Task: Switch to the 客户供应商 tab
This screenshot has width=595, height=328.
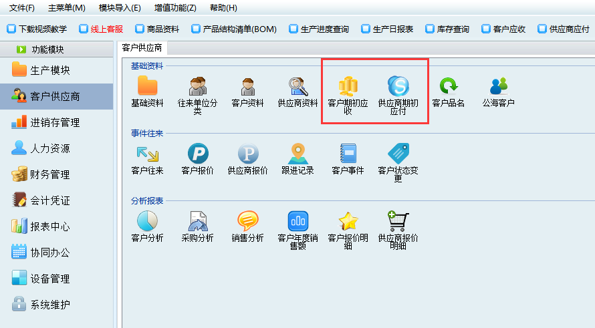Action: pyautogui.click(x=142, y=48)
